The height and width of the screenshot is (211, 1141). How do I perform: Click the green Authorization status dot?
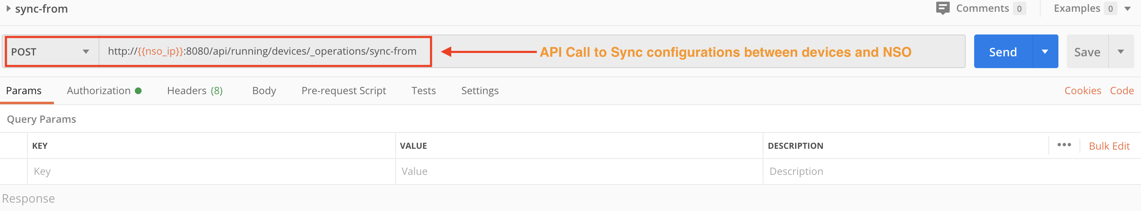tap(138, 91)
